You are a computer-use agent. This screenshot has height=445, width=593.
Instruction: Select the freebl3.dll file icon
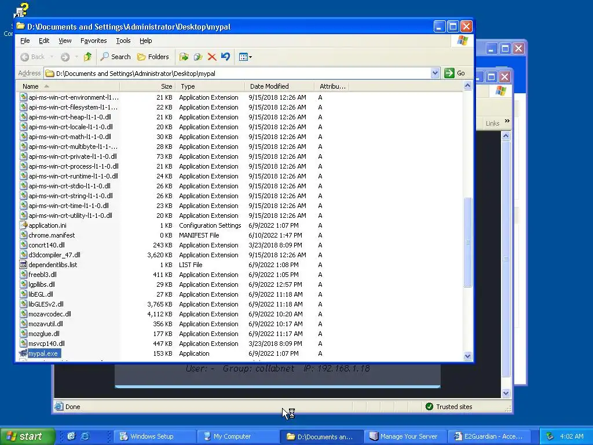[23, 274]
